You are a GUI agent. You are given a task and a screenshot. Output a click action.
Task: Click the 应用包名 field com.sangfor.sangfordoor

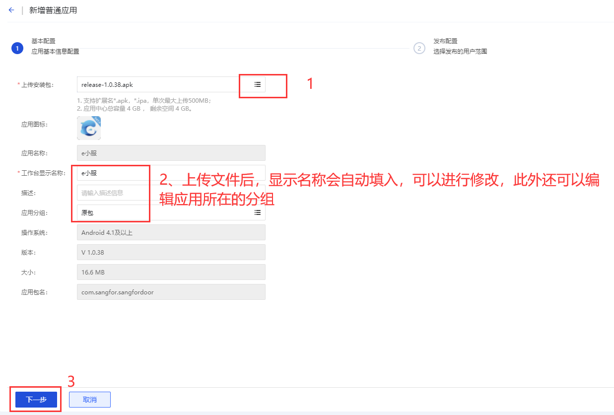pos(171,292)
